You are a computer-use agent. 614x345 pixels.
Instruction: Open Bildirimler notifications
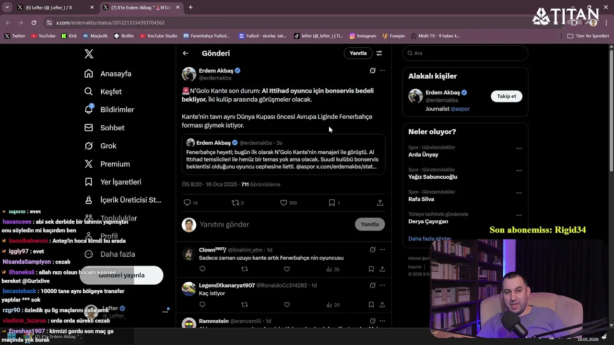109,110
